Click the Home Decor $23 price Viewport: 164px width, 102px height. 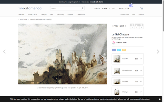(x=136, y=71)
